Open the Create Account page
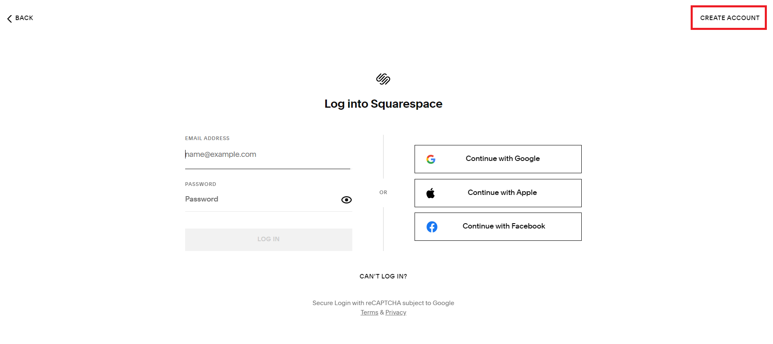 click(730, 18)
